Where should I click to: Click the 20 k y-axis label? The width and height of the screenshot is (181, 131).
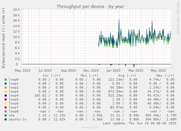[x=16, y=10]
